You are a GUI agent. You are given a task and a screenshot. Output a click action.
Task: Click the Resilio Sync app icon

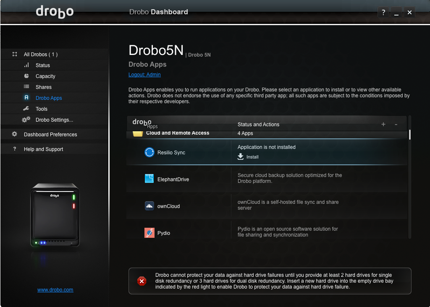[149, 152]
